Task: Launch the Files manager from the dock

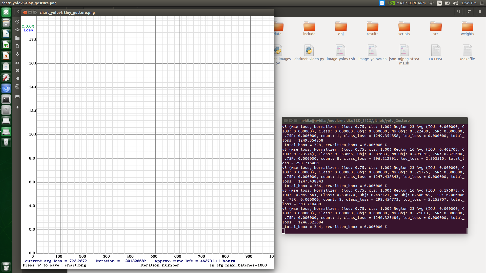Action: pyautogui.click(x=6, y=23)
